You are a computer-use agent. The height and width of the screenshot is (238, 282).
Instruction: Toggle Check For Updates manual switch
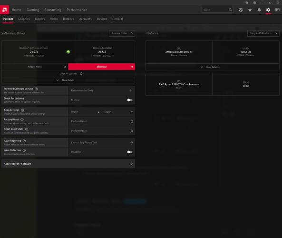(130, 100)
